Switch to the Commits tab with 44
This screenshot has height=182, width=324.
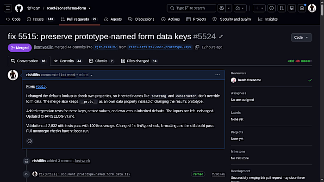[68, 61]
